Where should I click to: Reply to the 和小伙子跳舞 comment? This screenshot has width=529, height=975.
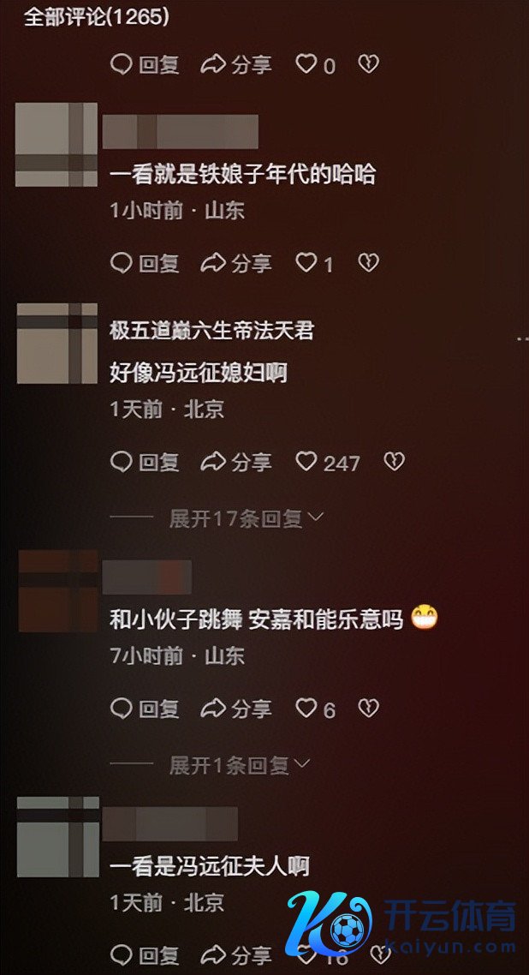pyautogui.click(x=145, y=709)
